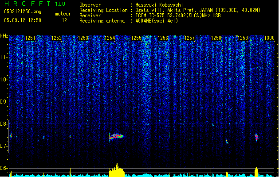Viewport: 279px width, 177px height.
Task: Click the date stamp 05.09.12 12:50
Action: (x=23, y=20)
